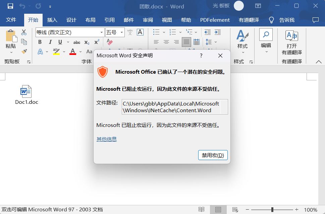Open the PDFelement tab

click(x=215, y=20)
